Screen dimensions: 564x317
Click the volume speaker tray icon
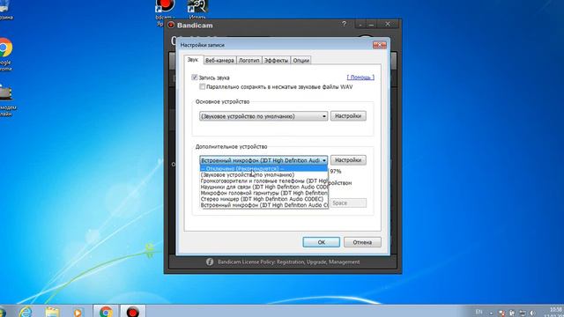tap(532, 313)
